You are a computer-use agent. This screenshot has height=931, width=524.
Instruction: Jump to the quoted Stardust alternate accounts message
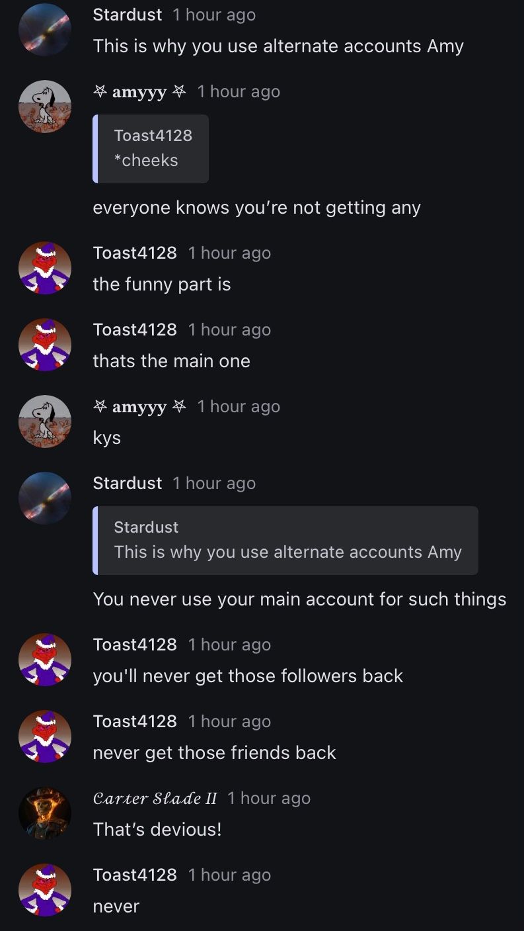pos(286,540)
